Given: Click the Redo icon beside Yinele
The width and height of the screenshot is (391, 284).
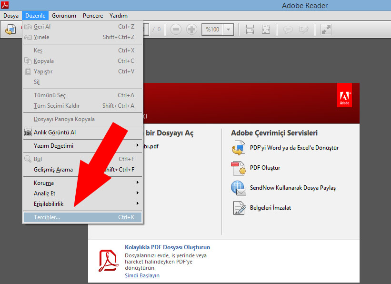Looking at the screenshot, I should click(x=28, y=37).
